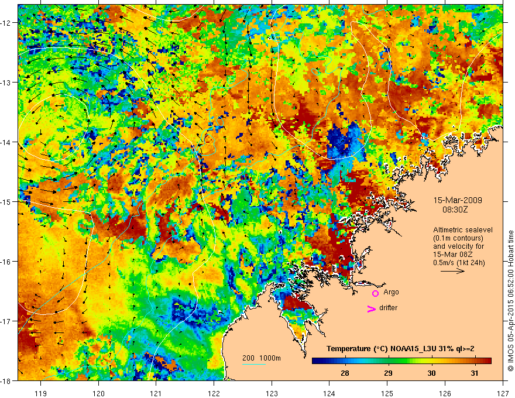Click latitude axis label -13
This screenshot has width=515, height=398.
tap(6, 83)
